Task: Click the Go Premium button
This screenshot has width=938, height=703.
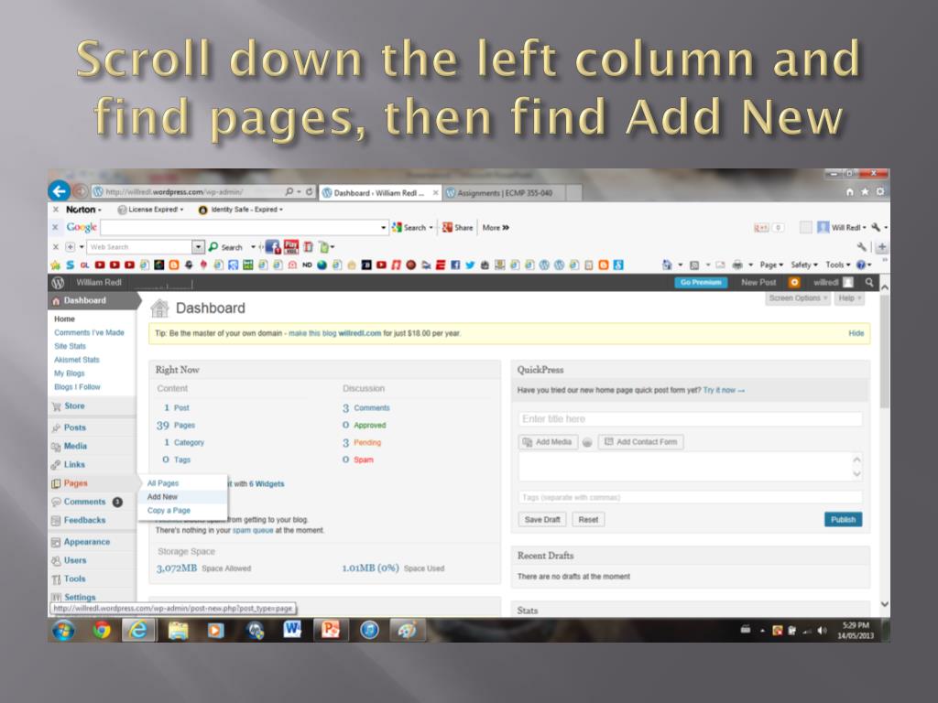Action: point(701,282)
